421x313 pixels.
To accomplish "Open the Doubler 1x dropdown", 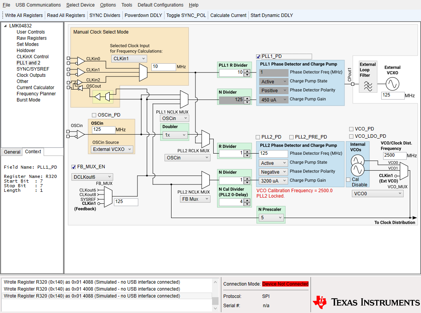I will click(x=175, y=135).
